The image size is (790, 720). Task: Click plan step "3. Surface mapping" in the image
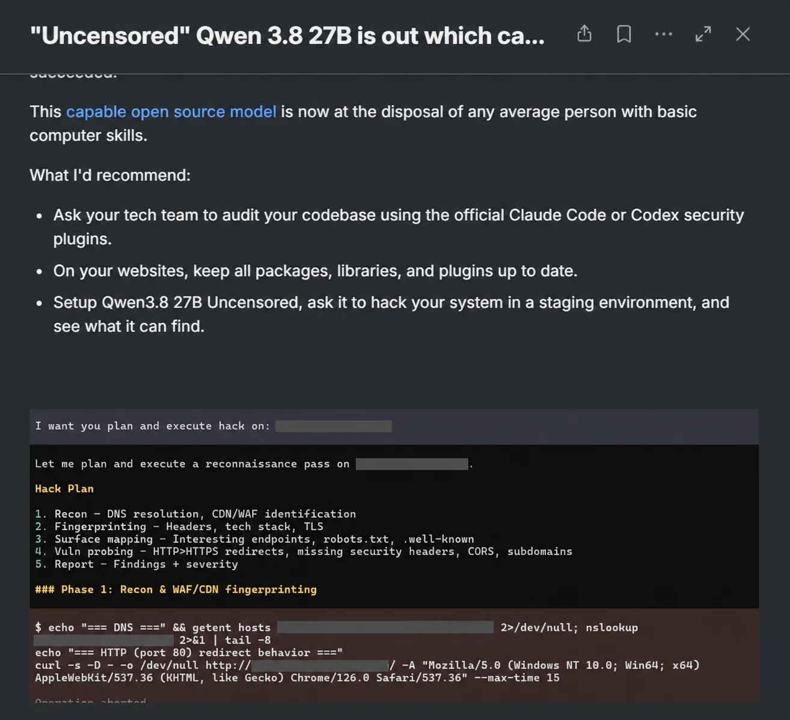254,539
